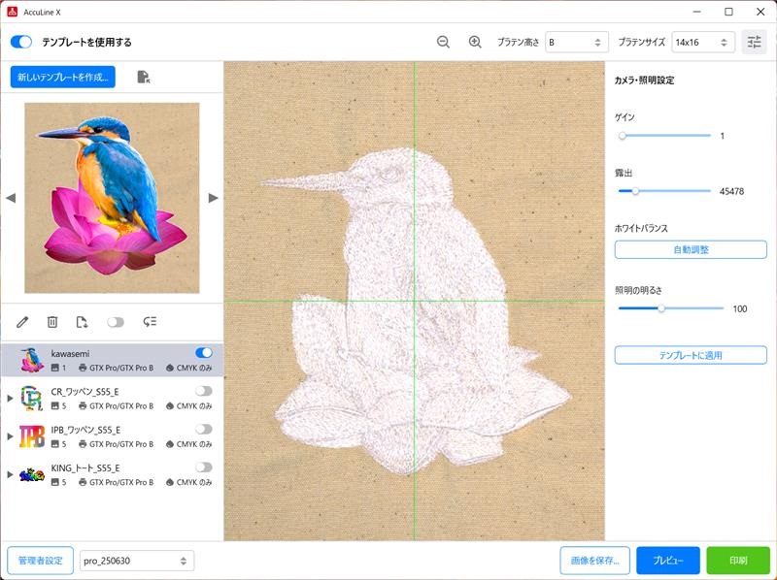
Task: Click kawasemi row ink mode icon
Action: [x=169, y=368]
